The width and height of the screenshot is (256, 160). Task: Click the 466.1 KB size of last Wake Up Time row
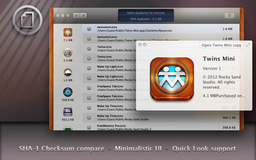click(229, 118)
